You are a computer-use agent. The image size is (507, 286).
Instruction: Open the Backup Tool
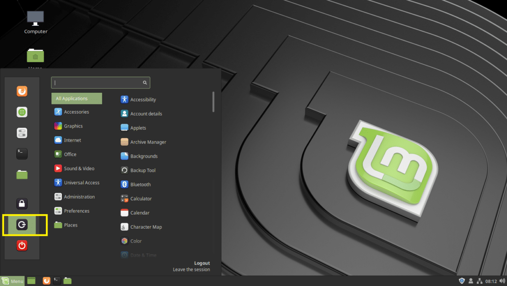(x=141, y=170)
